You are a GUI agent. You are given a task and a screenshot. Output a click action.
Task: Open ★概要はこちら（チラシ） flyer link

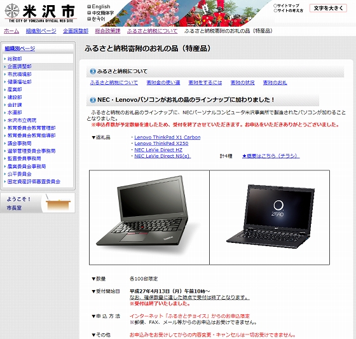coord(271,156)
